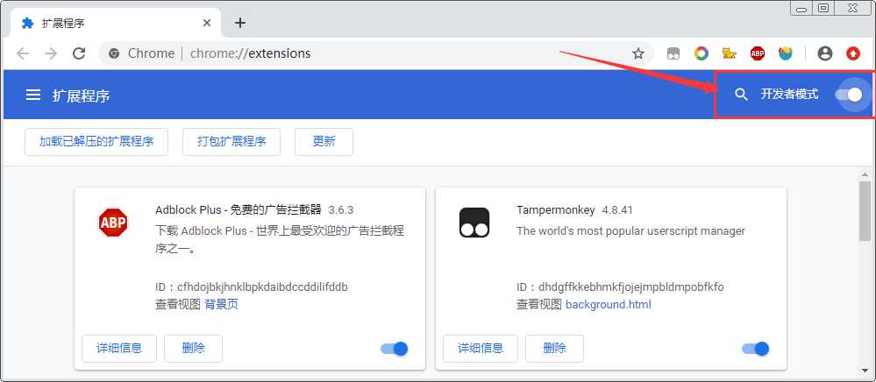Click the site info icon before Chrome
This screenshot has height=382, width=876.
pyautogui.click(x=114, y=53)
